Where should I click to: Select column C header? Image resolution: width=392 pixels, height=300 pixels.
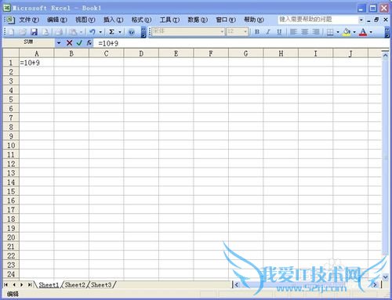click(x=106, y=54)
